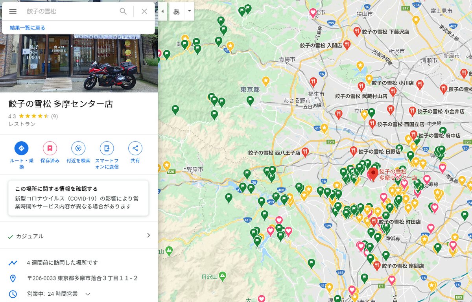Image resolution: width=472 pixels, height=302 pixels.
Task: Click the 上野原市 city label
Action: coord(192,169)
